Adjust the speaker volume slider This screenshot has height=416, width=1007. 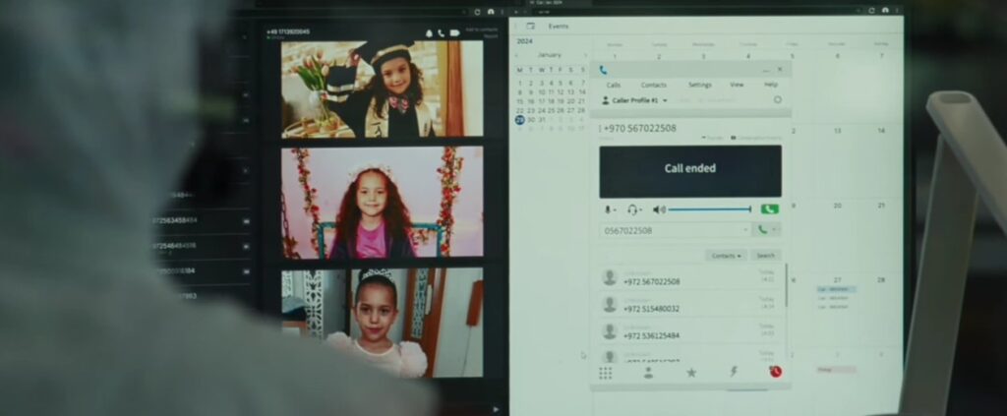pyautogui.click(x=710, y=209)
